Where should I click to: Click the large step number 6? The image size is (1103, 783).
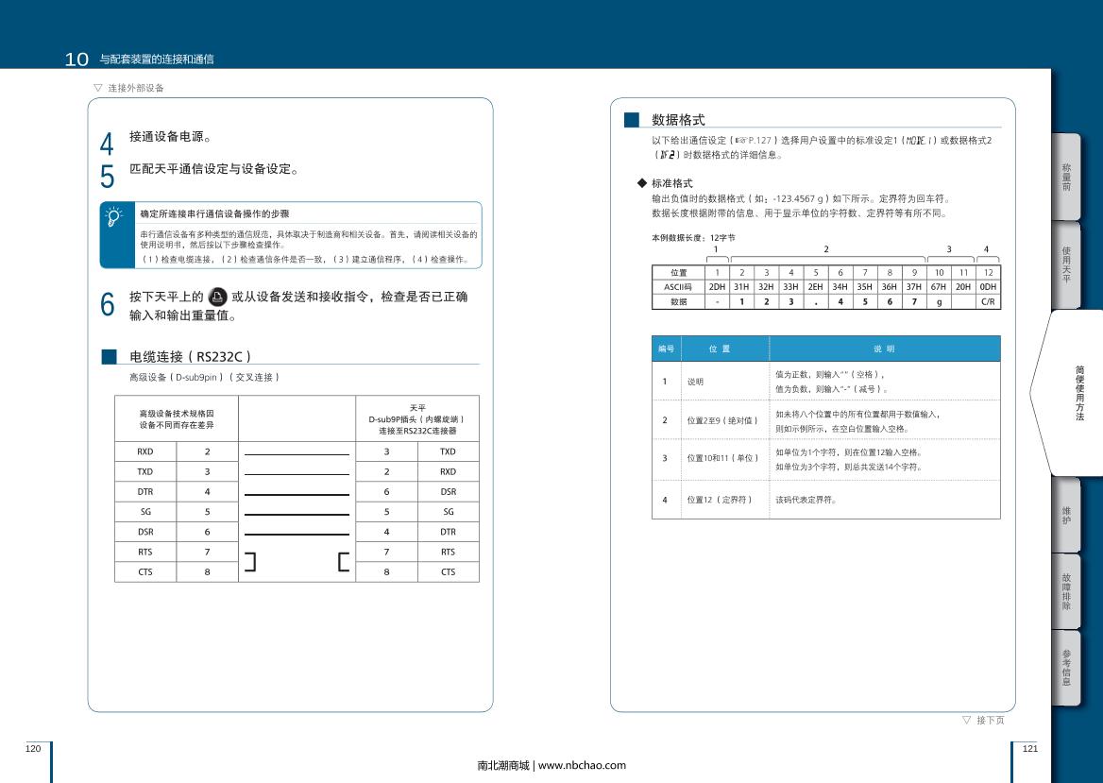[108, 304]
